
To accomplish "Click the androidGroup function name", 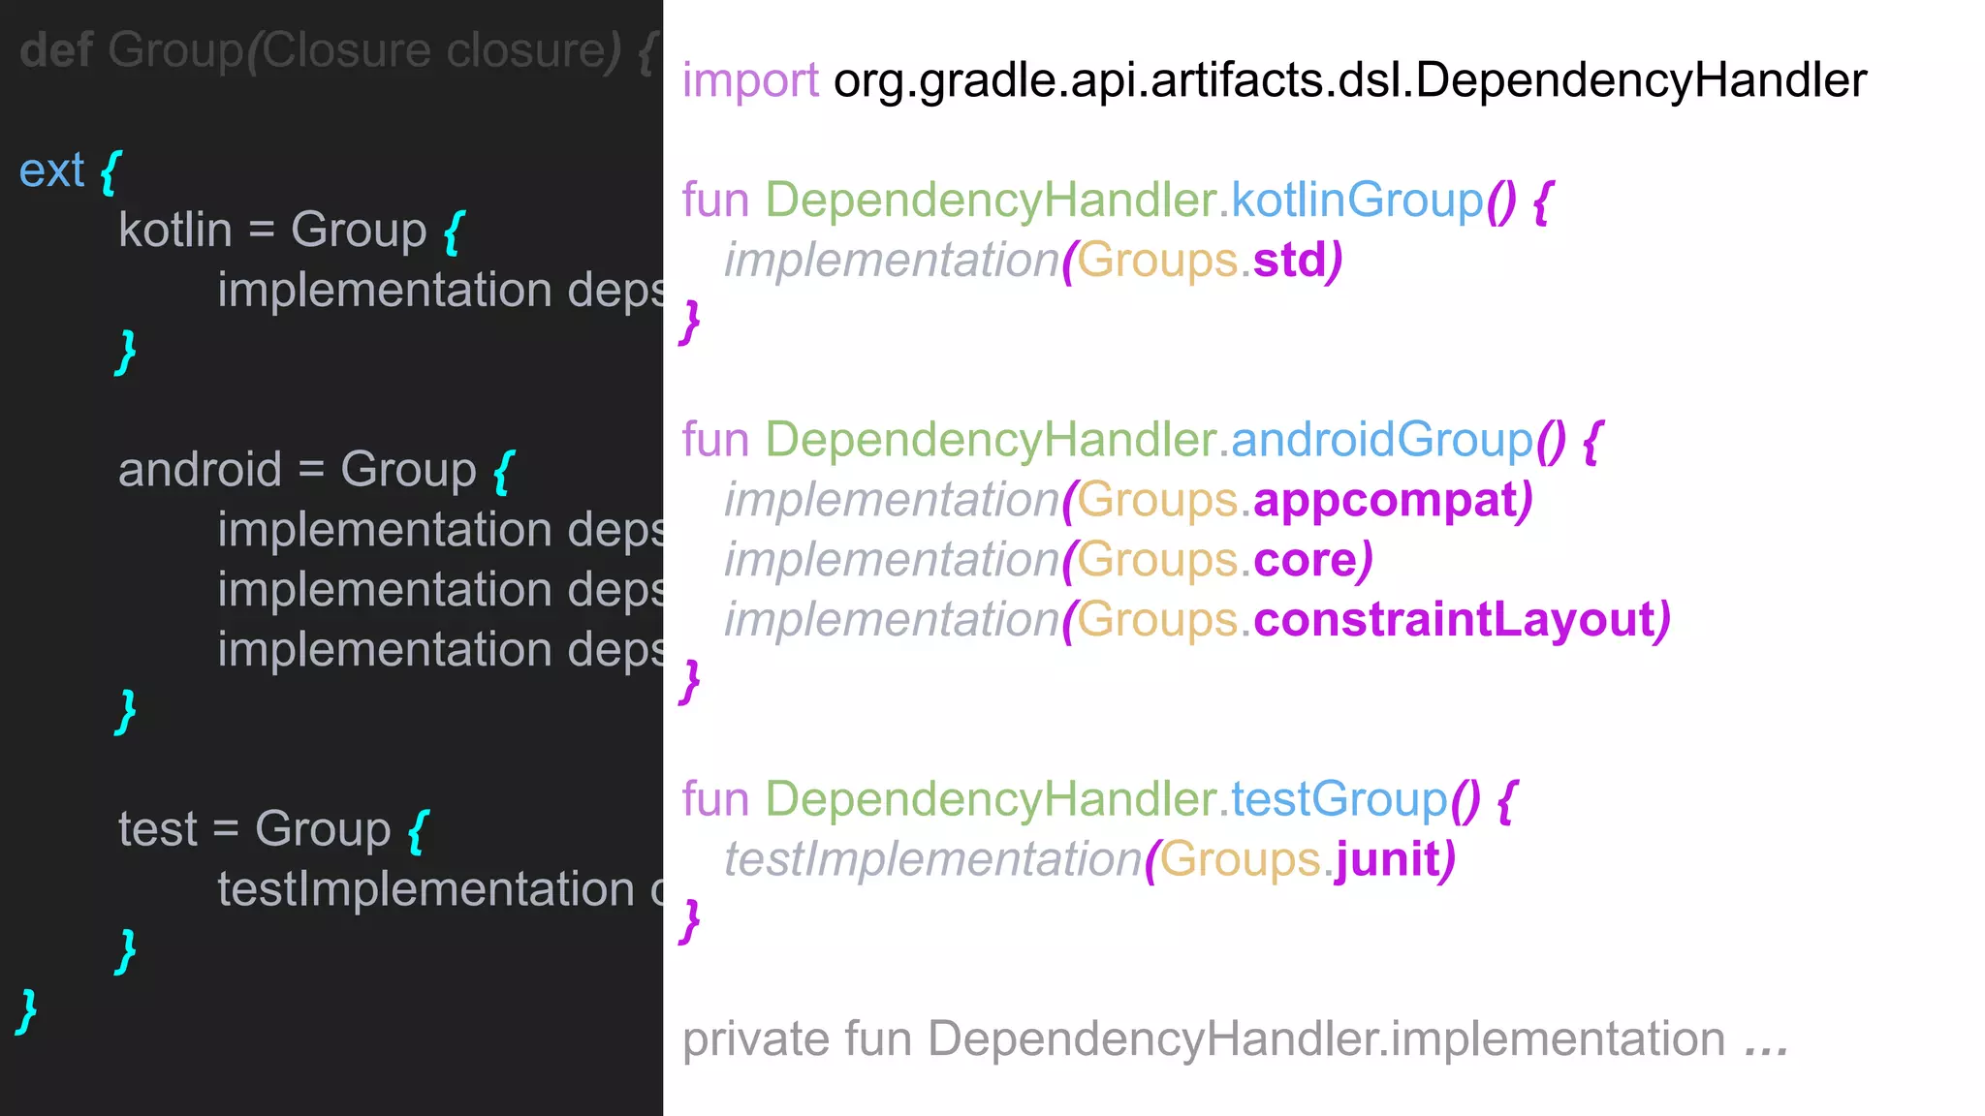I will [1381, 440].
